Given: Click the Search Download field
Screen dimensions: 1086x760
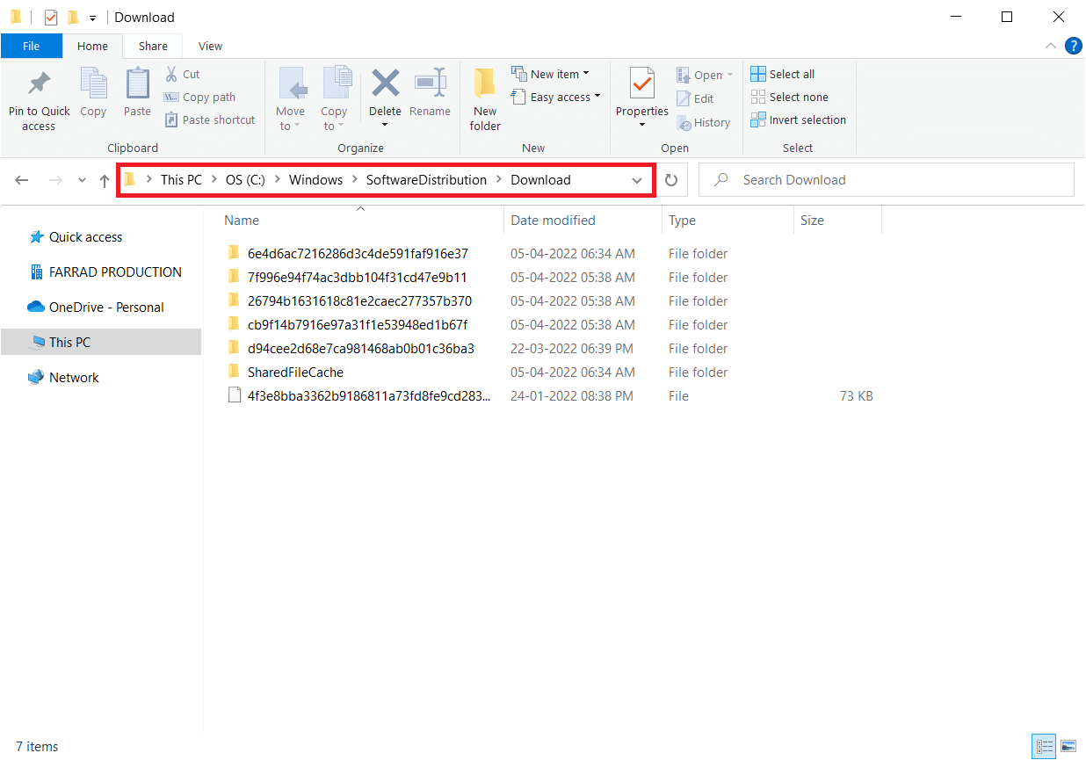Looking at the screenshot, I should pyautogui.click(x=887, y=180).
